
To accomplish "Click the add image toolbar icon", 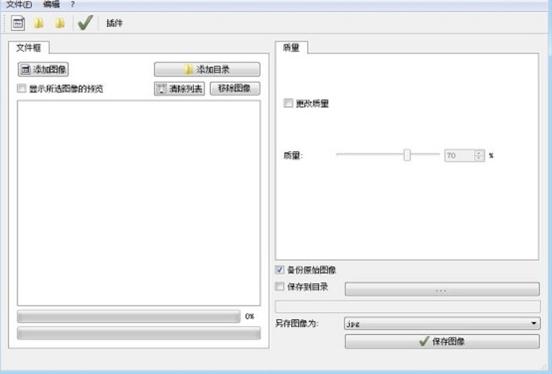I will click(18, 23).
